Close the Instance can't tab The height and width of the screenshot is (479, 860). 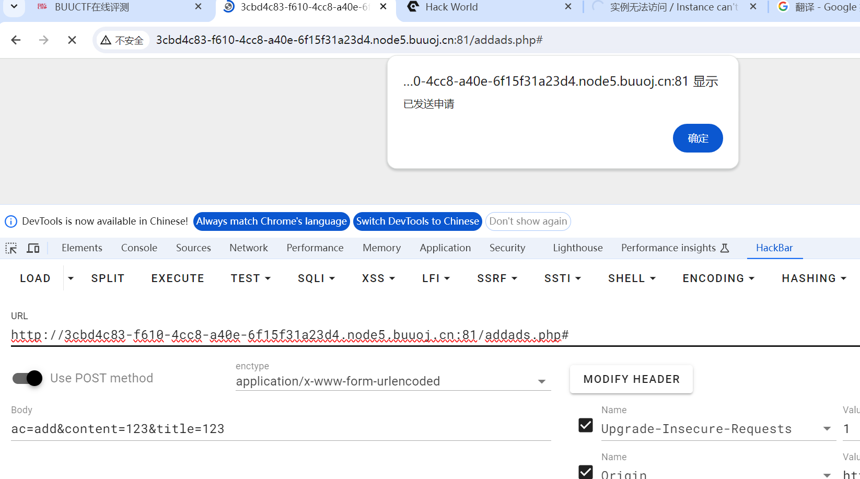tap(753, 7)
